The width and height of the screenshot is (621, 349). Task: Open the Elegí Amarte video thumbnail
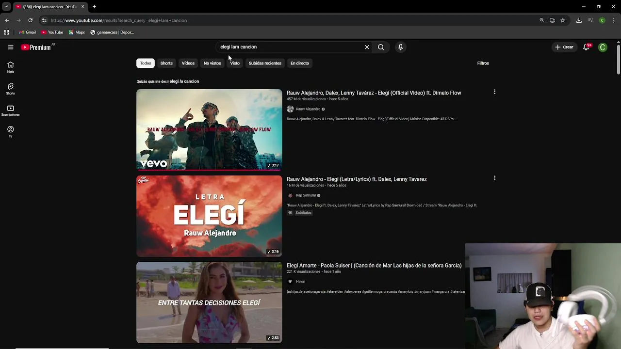click(209, 302)
